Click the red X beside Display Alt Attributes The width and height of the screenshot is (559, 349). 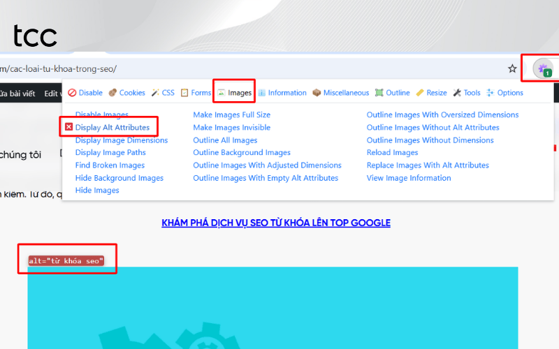coord(68,127)
